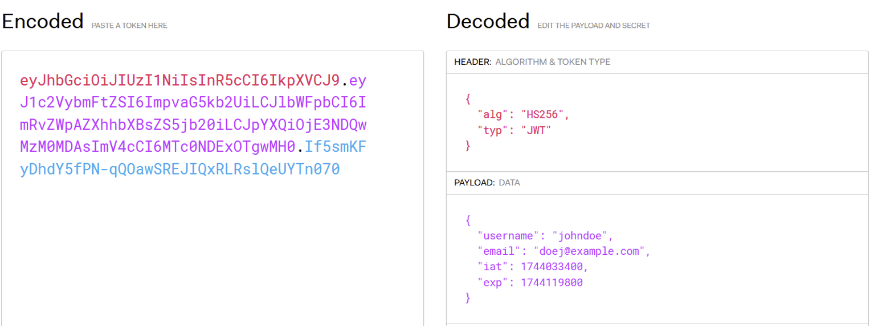Click the red header segment of the encoded token
This screenshot has height=327, width=870.
click(179, 80)
